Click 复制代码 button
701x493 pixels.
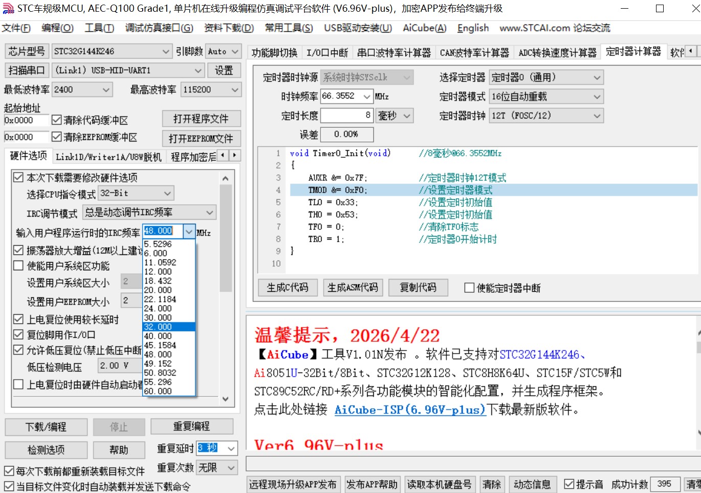(418, 288)
